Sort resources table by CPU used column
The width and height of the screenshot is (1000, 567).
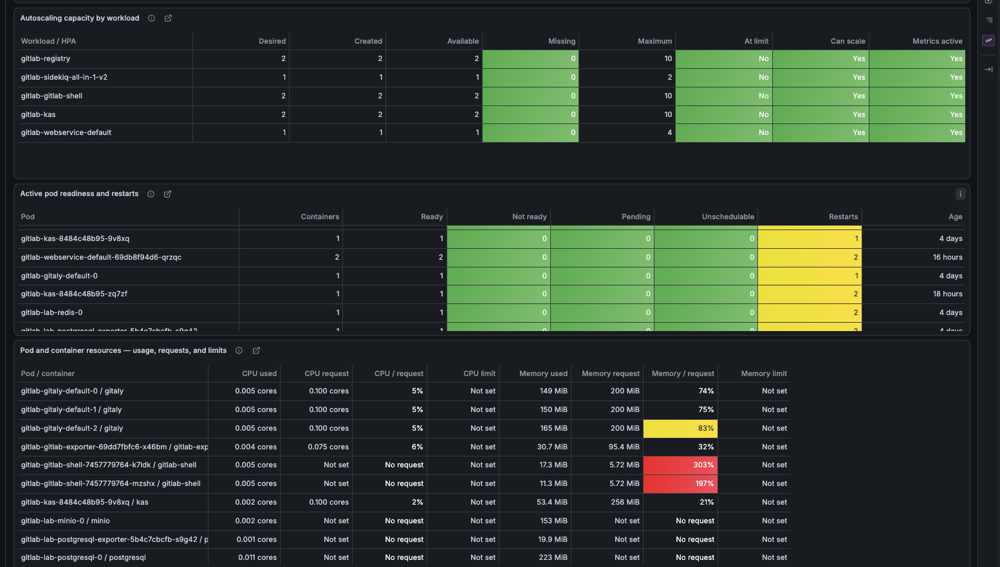pyautogui.click(x=259, y=373)
